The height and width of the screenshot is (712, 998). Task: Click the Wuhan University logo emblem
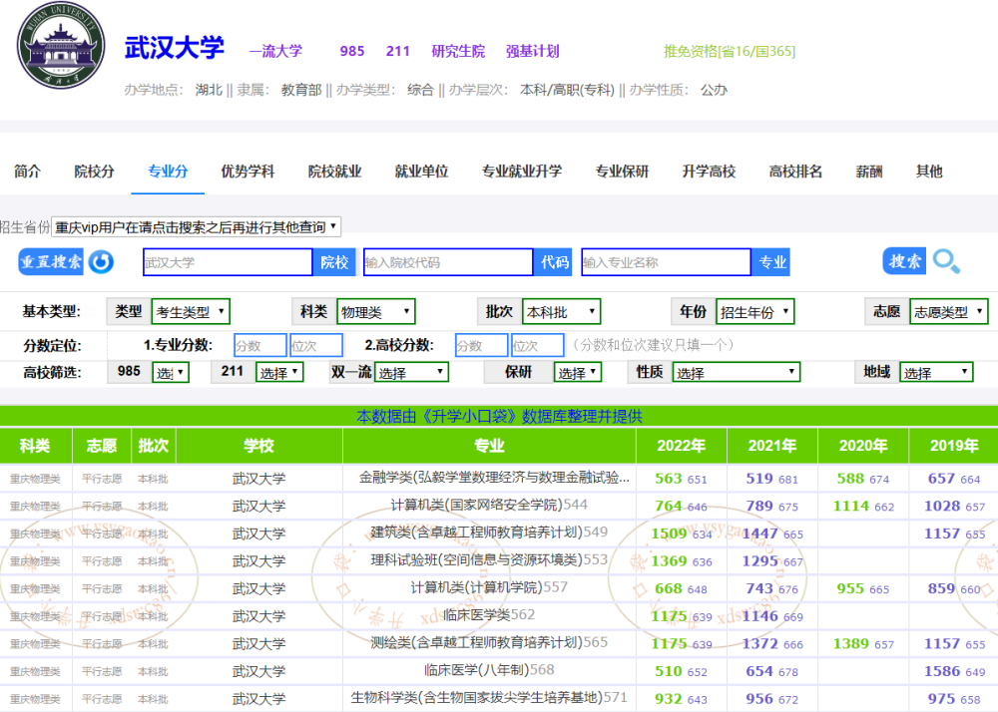(61, 45)
